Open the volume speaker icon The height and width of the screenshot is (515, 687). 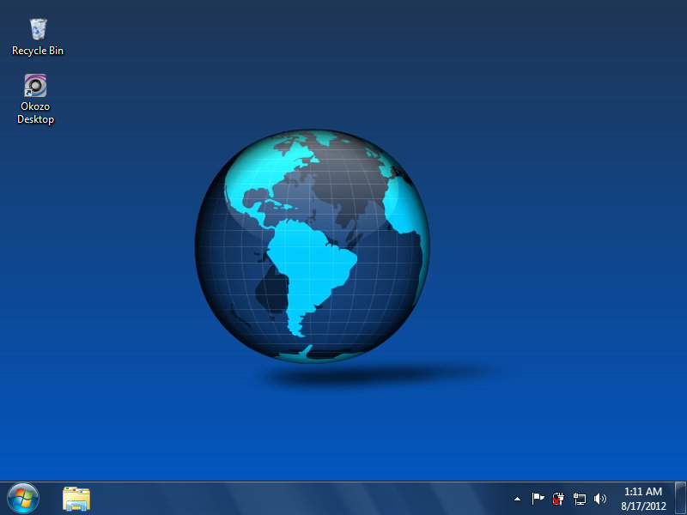coord(599,499)
